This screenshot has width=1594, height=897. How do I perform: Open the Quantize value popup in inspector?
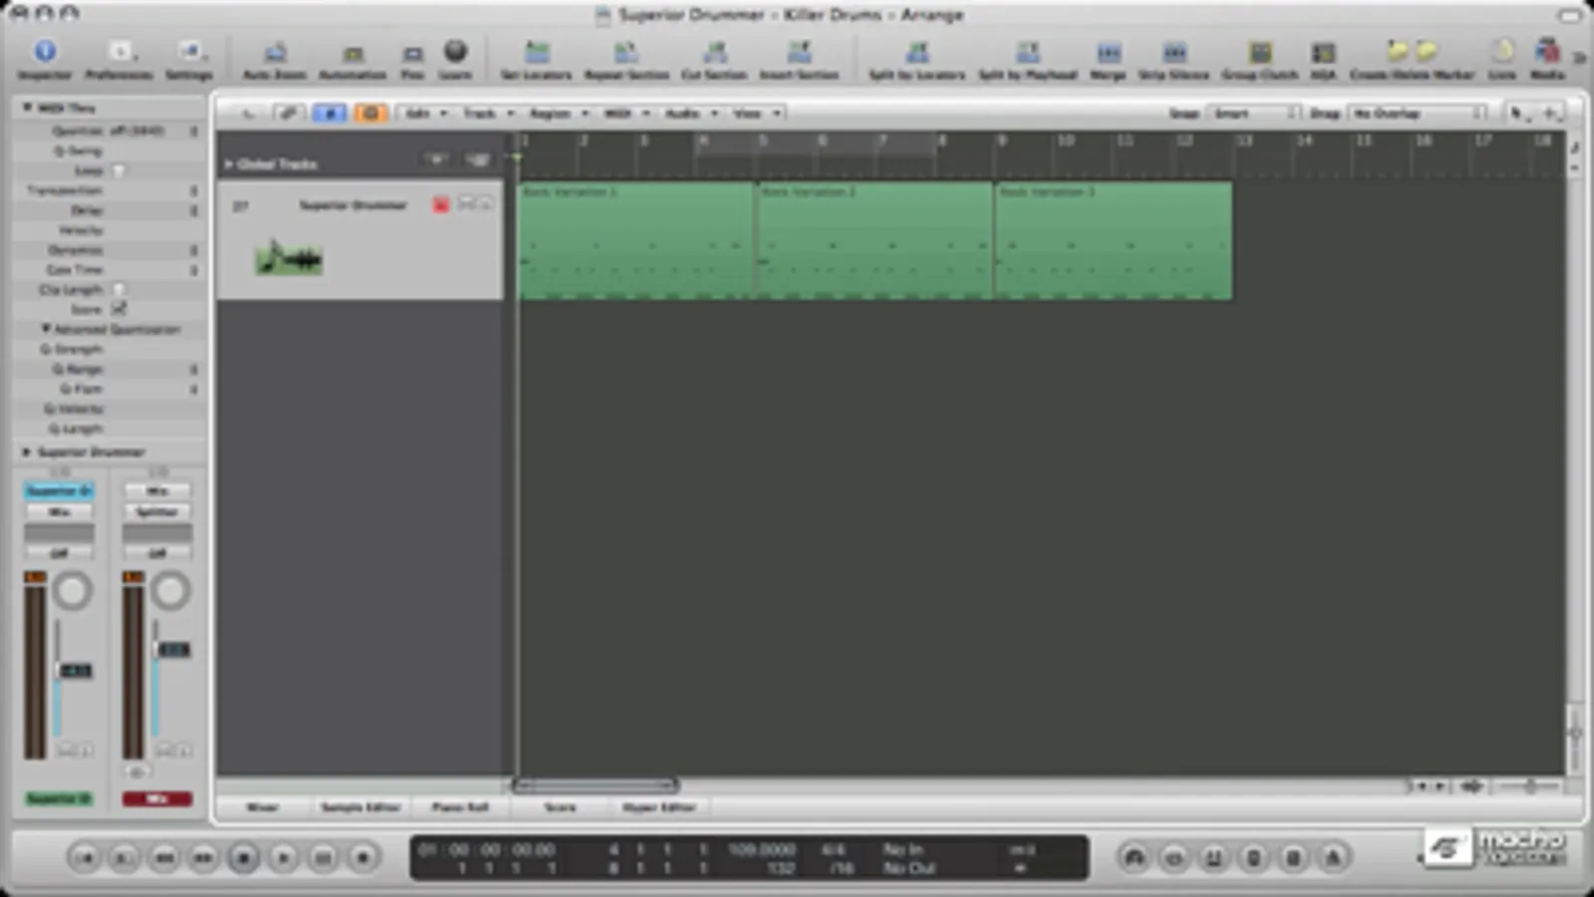(x=154, y=131)
